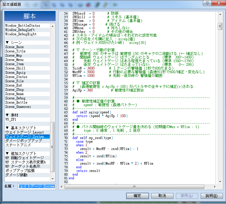Click code editor horizontal scrollbar thumb
The width and height of the screenshot is (226, 204).
(x=134, y=187)
